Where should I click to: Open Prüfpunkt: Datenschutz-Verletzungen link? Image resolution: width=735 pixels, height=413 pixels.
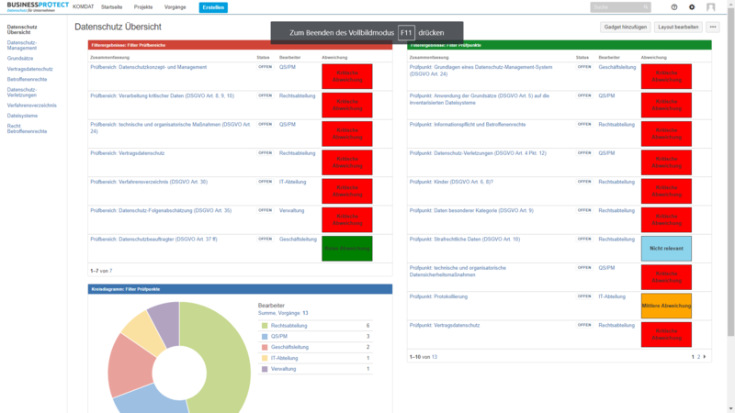click(x=478, y=153)
